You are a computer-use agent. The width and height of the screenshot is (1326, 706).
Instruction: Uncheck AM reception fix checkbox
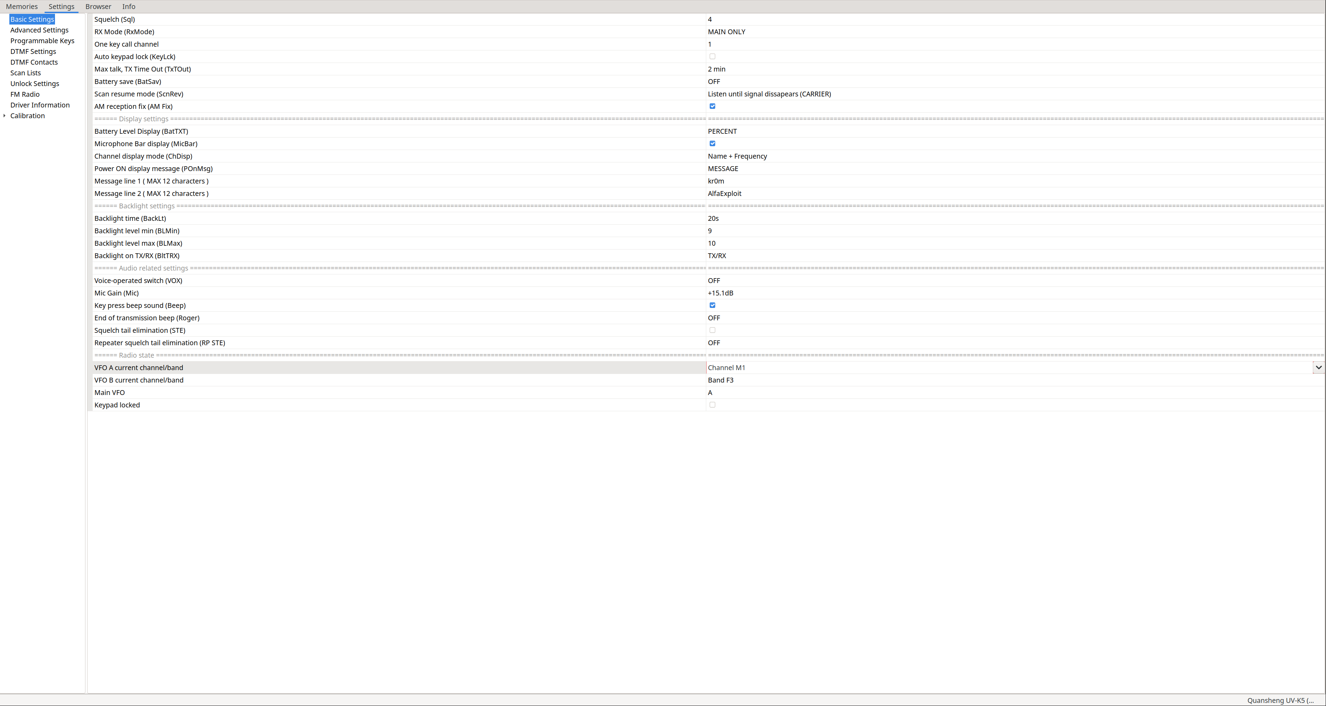712,106
